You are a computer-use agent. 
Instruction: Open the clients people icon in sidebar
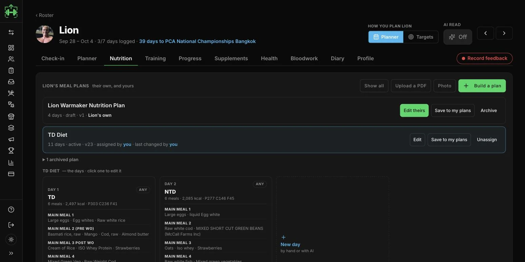point(11,59)
